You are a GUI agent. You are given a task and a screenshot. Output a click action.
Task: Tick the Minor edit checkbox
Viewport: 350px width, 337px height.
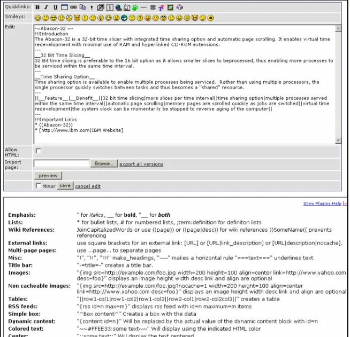click(39, 185)
